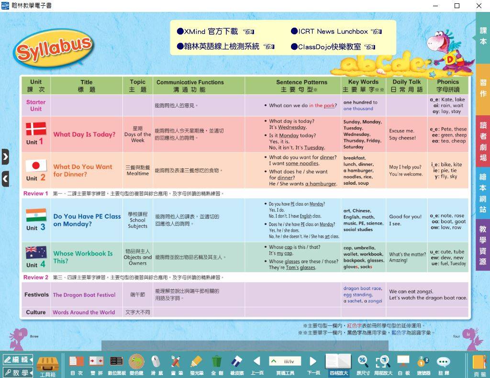Open ClassDojo快樂教室 link
The height and width of the screenshot is (378, 490).
(x=326, y=47)
